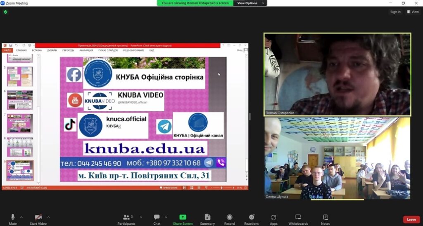
Task: Switch to the ГЛАВНАЯ ribbon tab
Action: click(x=21, y=50)
